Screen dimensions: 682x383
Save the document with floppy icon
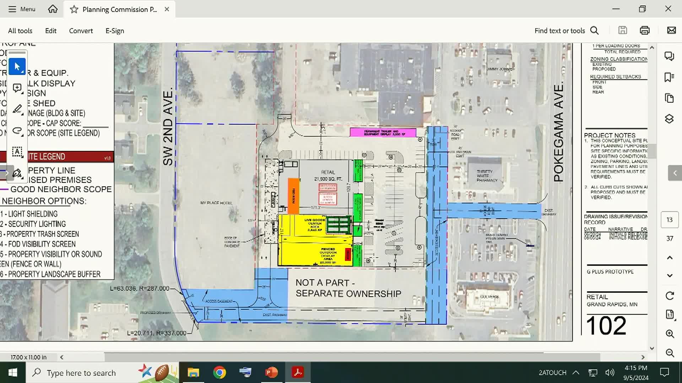click(623, 30)
